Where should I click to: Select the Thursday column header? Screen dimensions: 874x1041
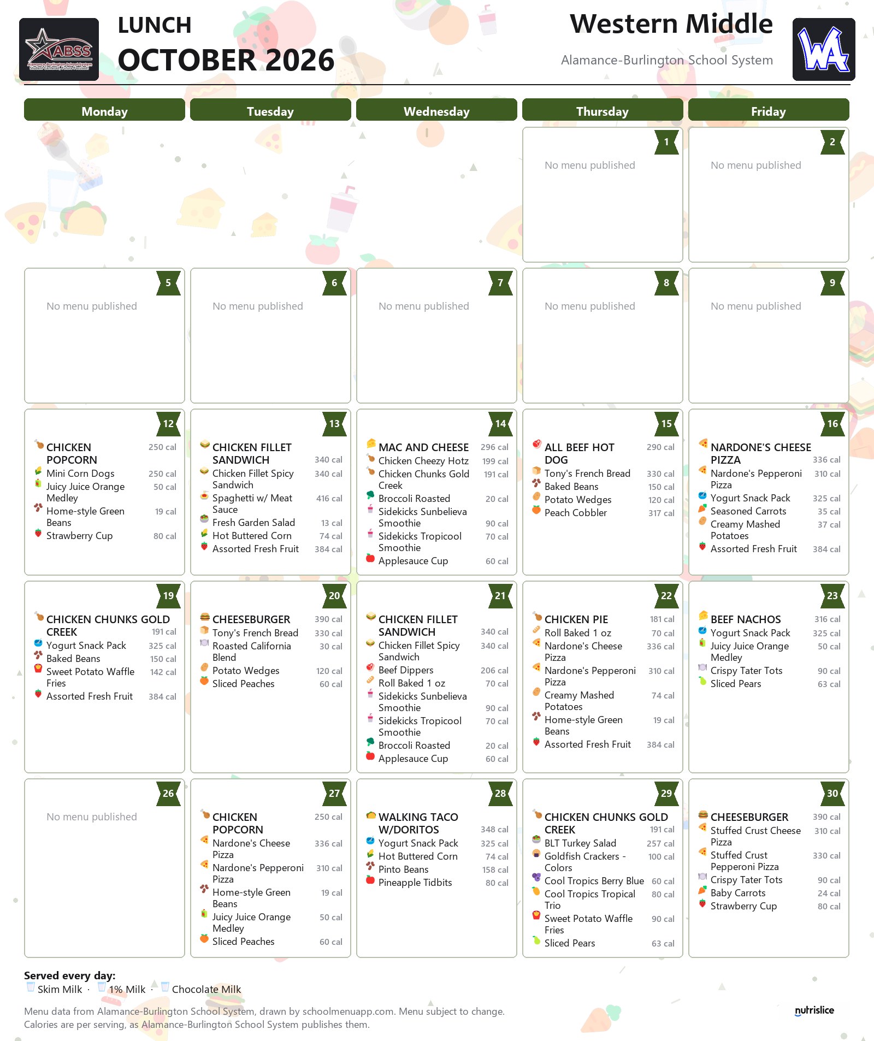point(603,110)
